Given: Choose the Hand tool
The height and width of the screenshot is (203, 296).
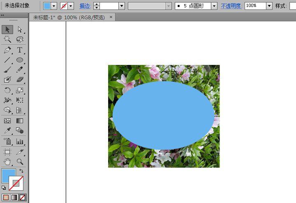Looking at the screenshot, I should (x=7, y=162).
